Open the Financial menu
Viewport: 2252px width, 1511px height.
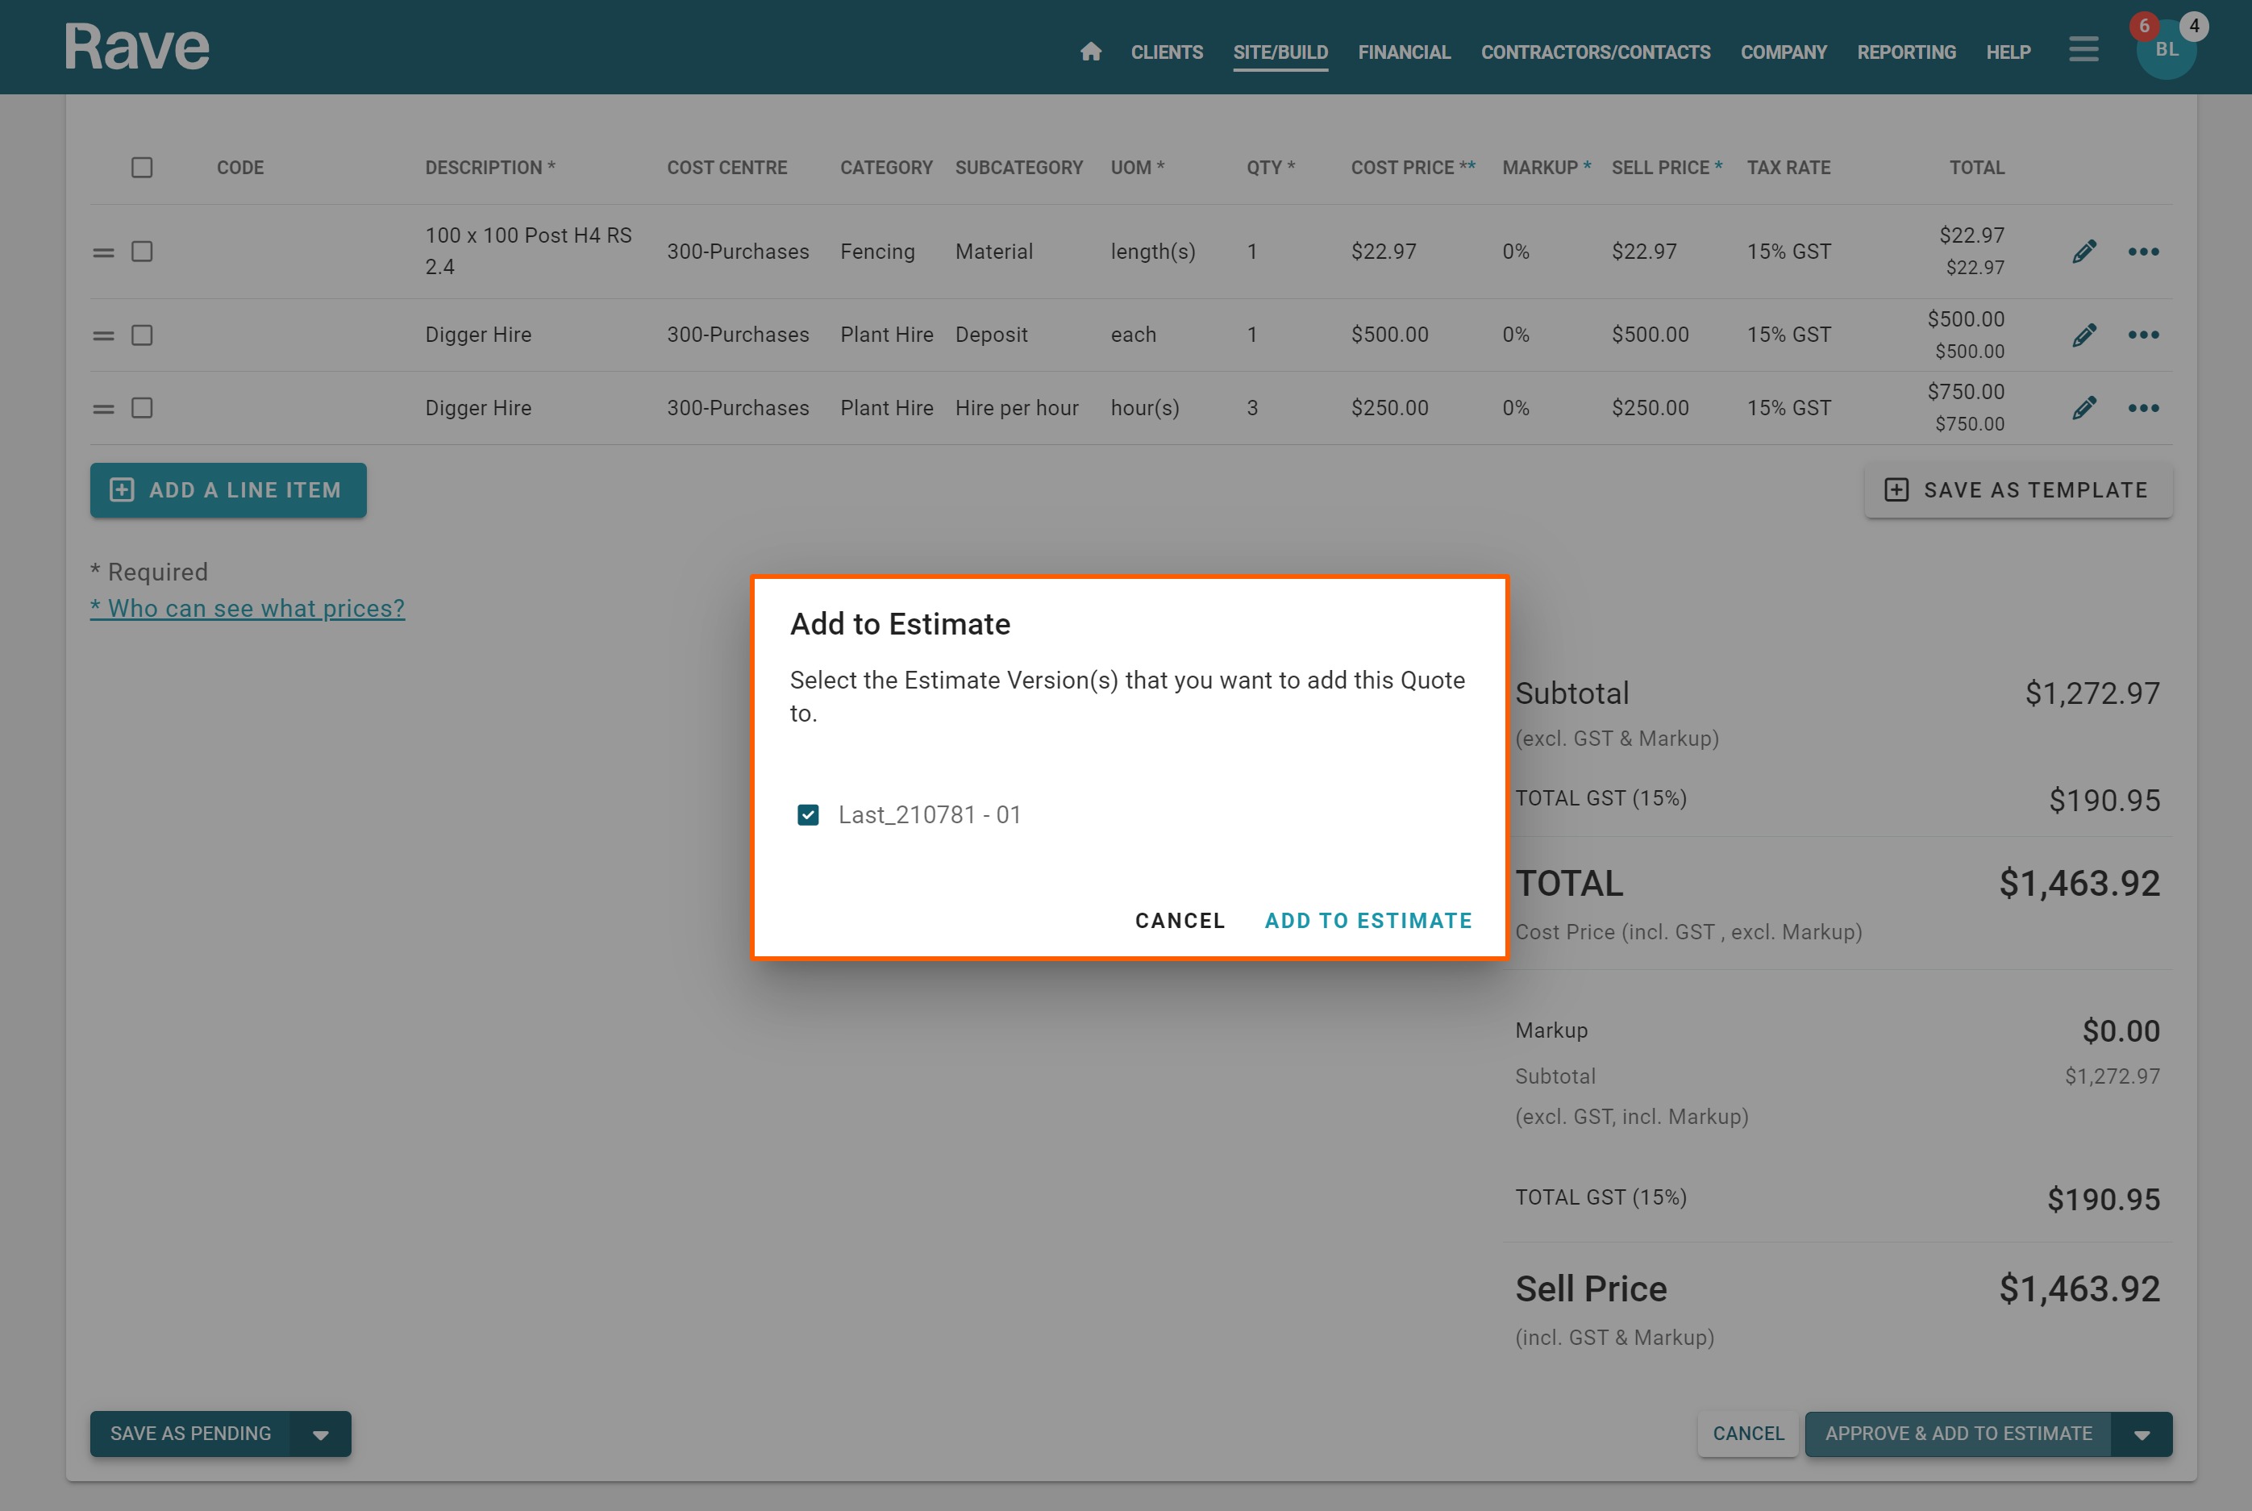coord(1403,52)
